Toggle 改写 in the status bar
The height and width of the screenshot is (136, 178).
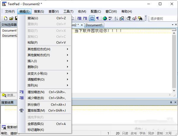133,133
